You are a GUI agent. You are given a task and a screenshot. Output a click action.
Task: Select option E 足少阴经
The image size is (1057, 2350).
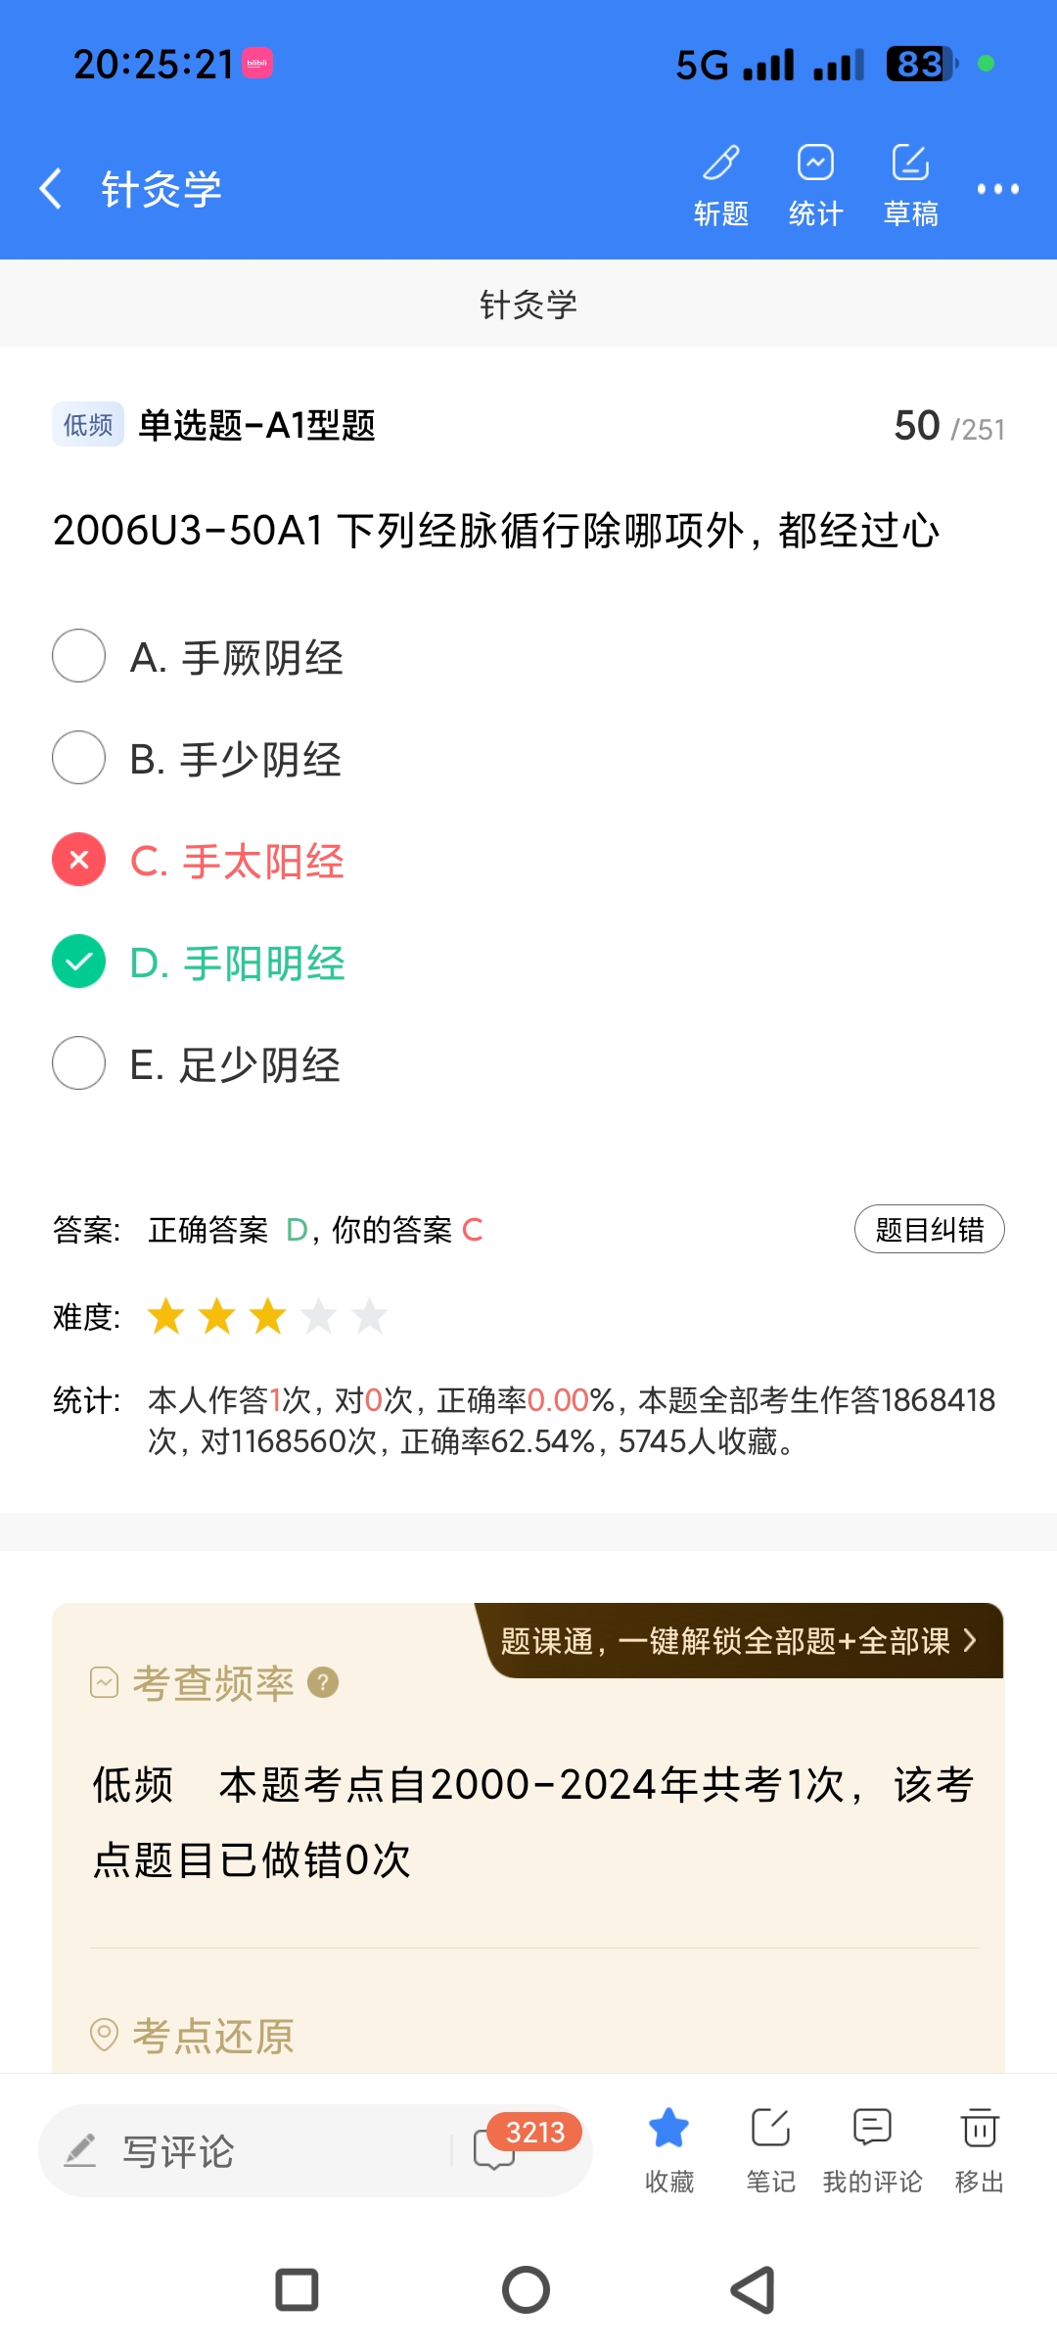(x=79, y=1063)
